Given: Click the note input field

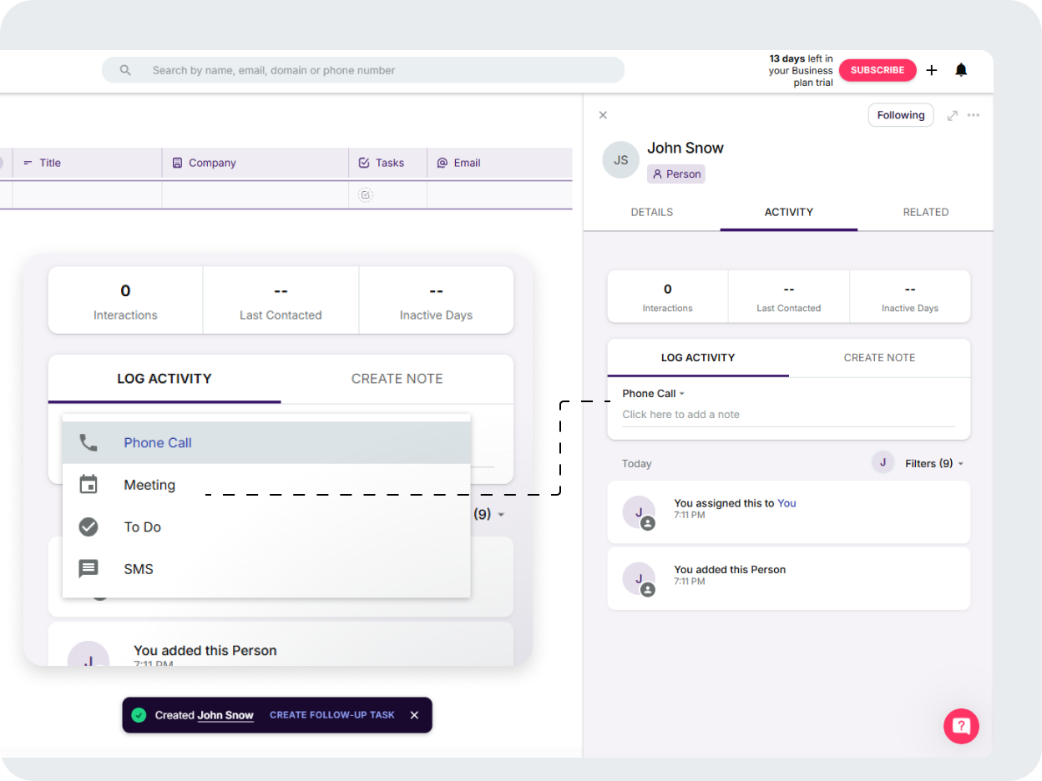Looking at the screenshot, I should click(787, 415).
